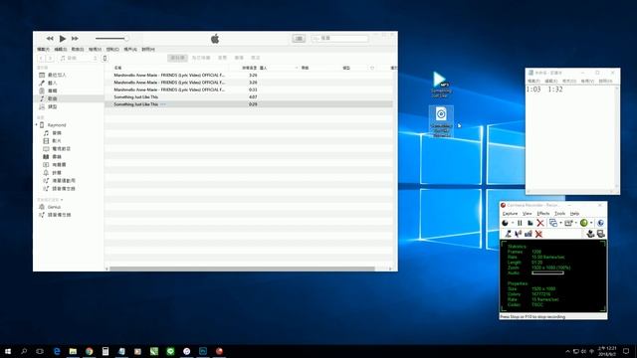Skip to next track in iTunes
The height and width of the screenshot is (358, 637).
tap(75, 39)
